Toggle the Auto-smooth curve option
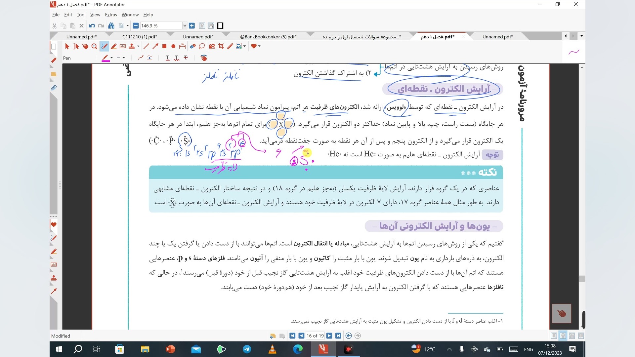The height and width of the screenshot is (357, 635). click(141, 58)
